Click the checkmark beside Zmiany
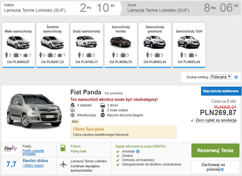242x176 pixels. 118,156
